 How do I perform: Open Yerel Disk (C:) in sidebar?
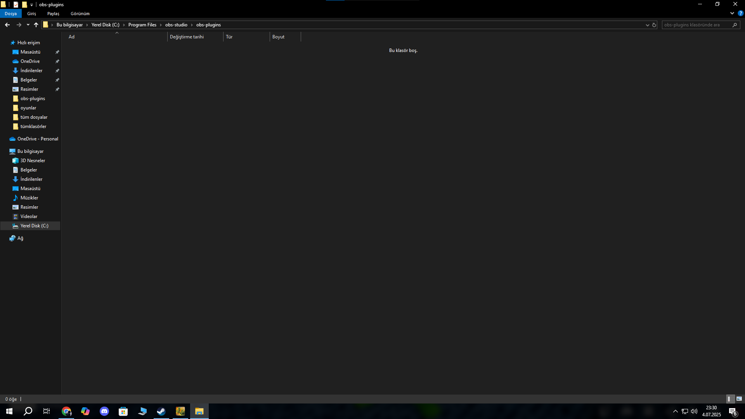(x=34, y=226)
